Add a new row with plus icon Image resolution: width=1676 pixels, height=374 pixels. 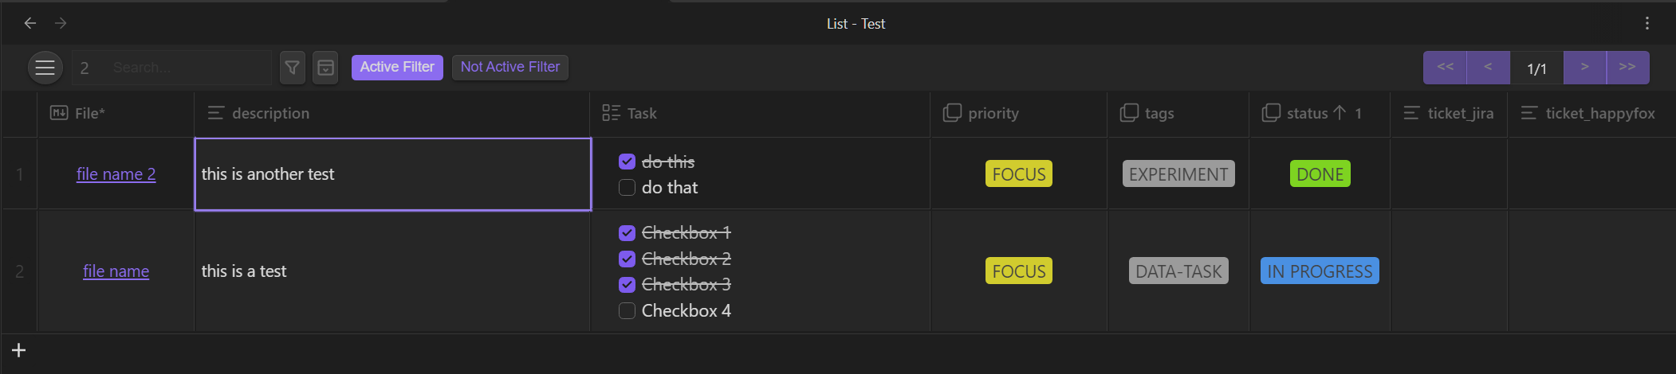19,350
